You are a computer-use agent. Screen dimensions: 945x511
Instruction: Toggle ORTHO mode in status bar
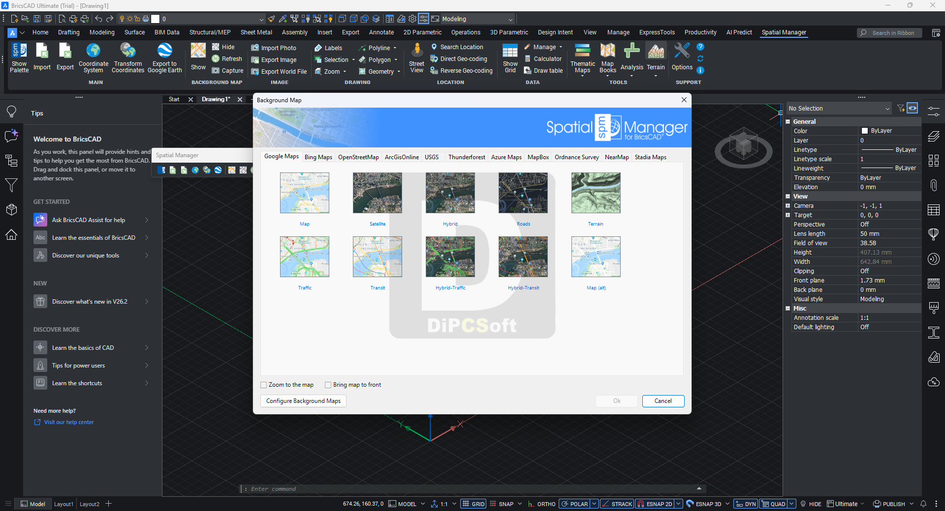[541, 504]
